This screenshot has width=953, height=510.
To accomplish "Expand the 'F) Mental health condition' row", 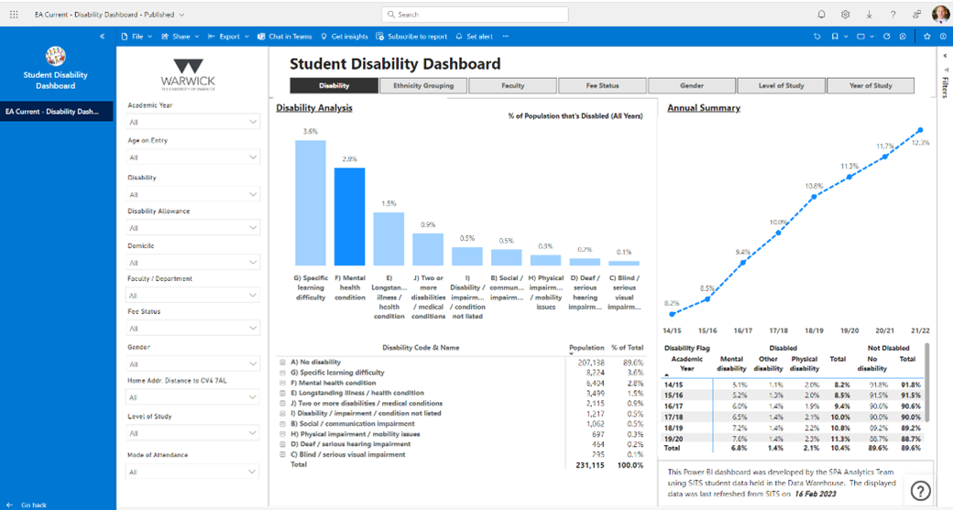I will pyautogui.click(x=283, y=383).
